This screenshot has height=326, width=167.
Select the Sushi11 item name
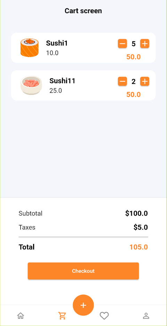tap(62, 81)
